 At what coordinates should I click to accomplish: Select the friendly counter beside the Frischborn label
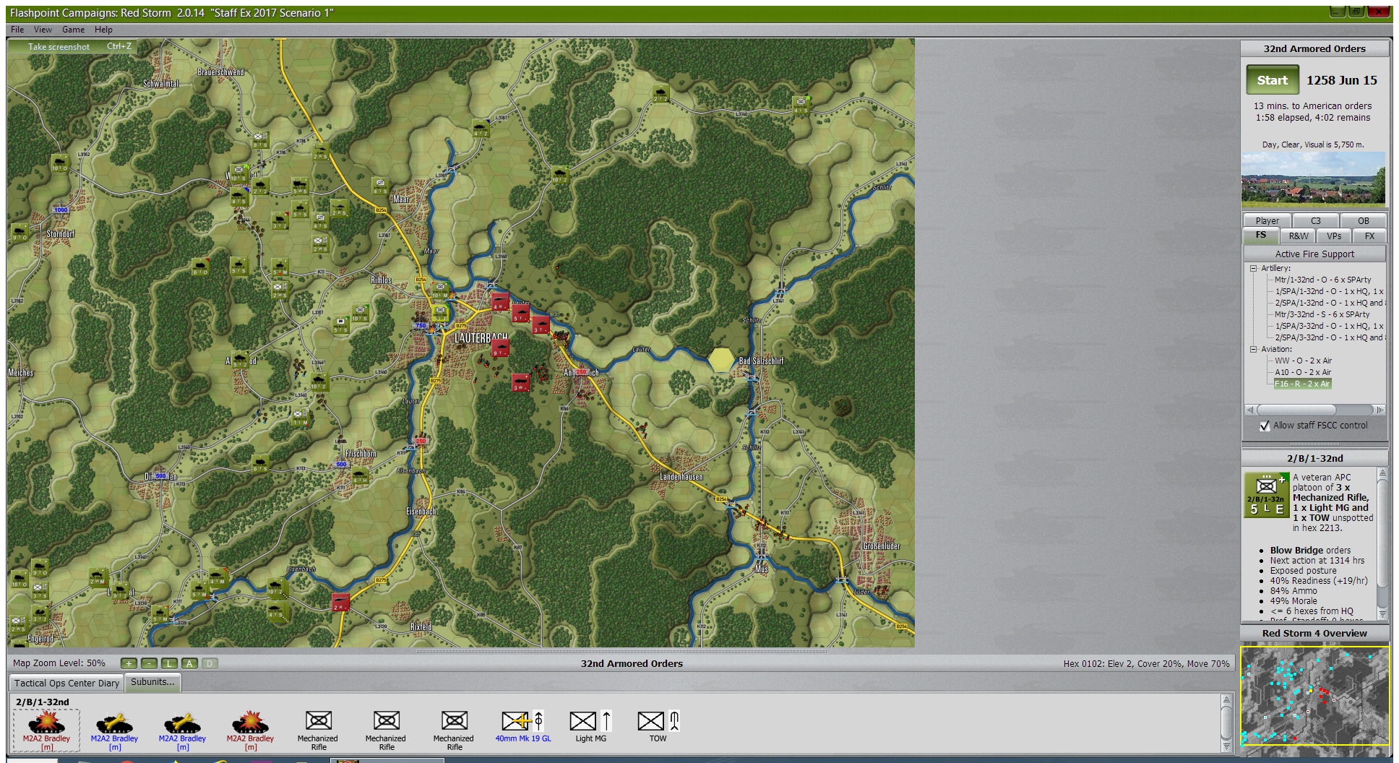tap(359, 475)
